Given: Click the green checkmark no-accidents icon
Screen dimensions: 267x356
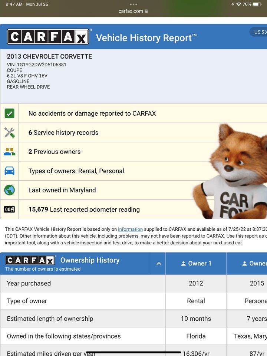Looking at the screenshot, I should [x=10, y=113].
